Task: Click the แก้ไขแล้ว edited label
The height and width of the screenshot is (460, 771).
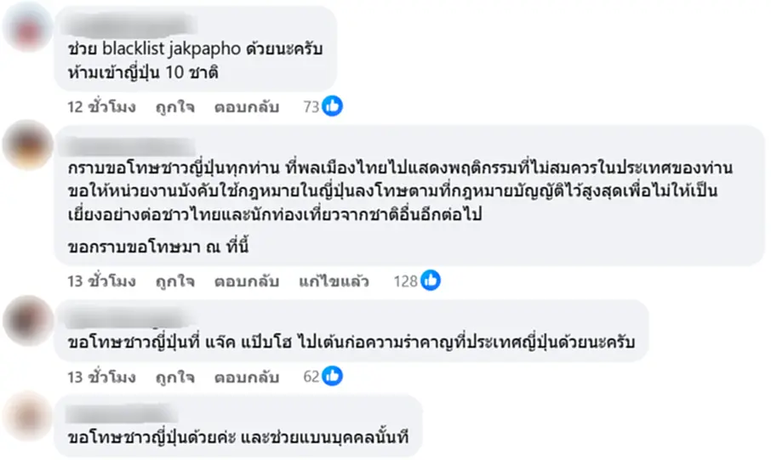Action: click(333, 281)
